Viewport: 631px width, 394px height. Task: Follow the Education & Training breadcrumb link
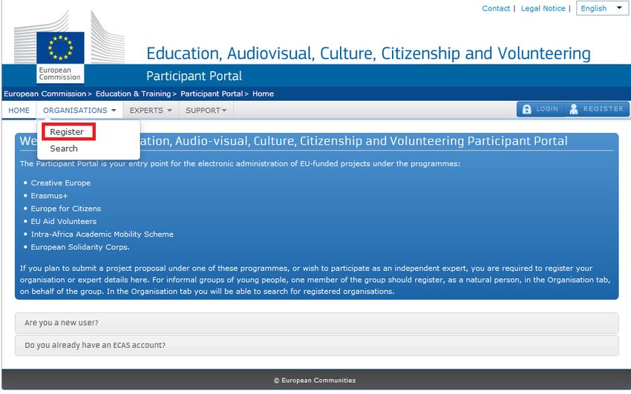coord(133,93)
